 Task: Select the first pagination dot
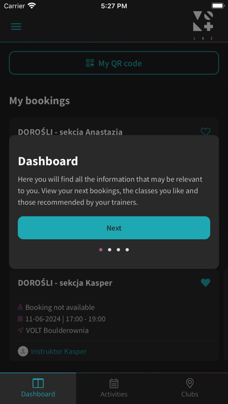tap(101, 250)
